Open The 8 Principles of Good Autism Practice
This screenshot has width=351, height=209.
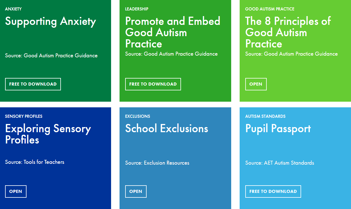(x=256, y=84)
